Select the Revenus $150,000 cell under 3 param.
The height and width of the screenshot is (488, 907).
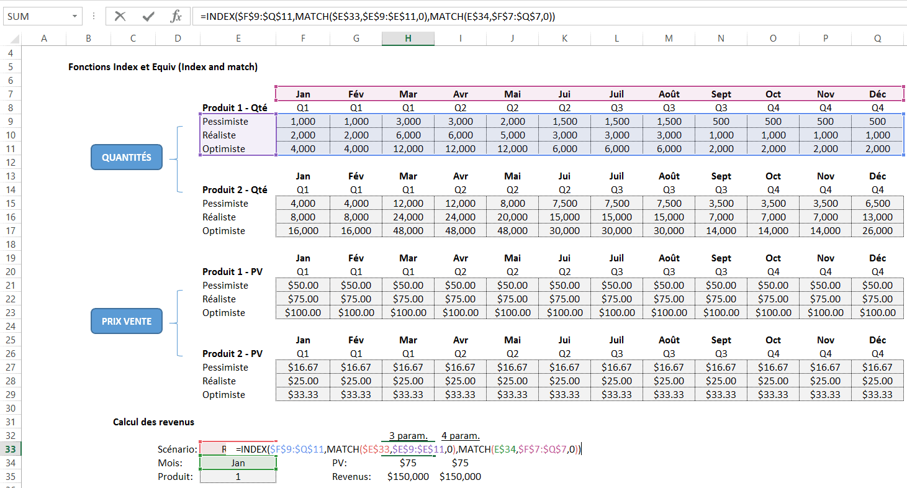tap(408, 477)
